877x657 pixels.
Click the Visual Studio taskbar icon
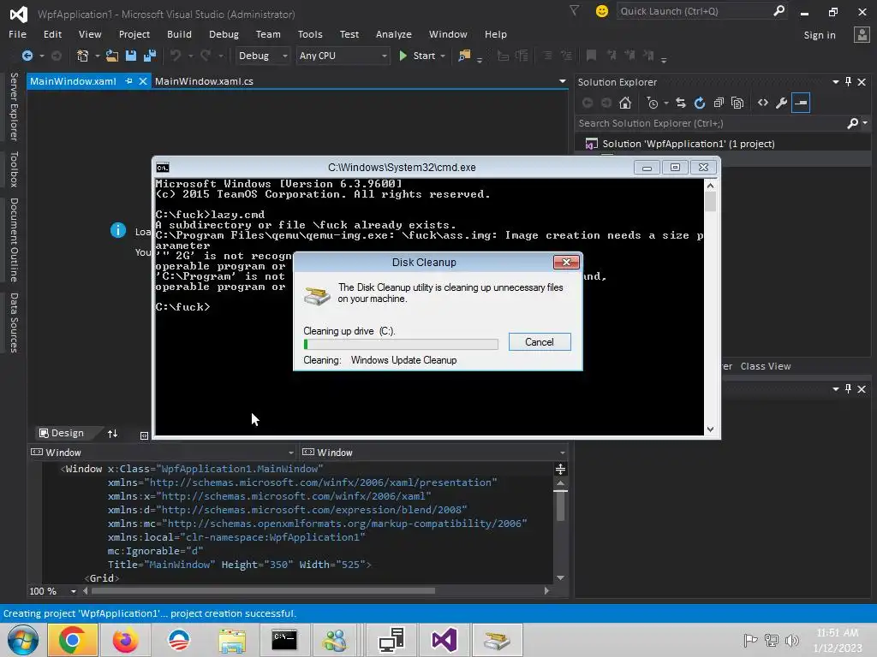point(444,640)
